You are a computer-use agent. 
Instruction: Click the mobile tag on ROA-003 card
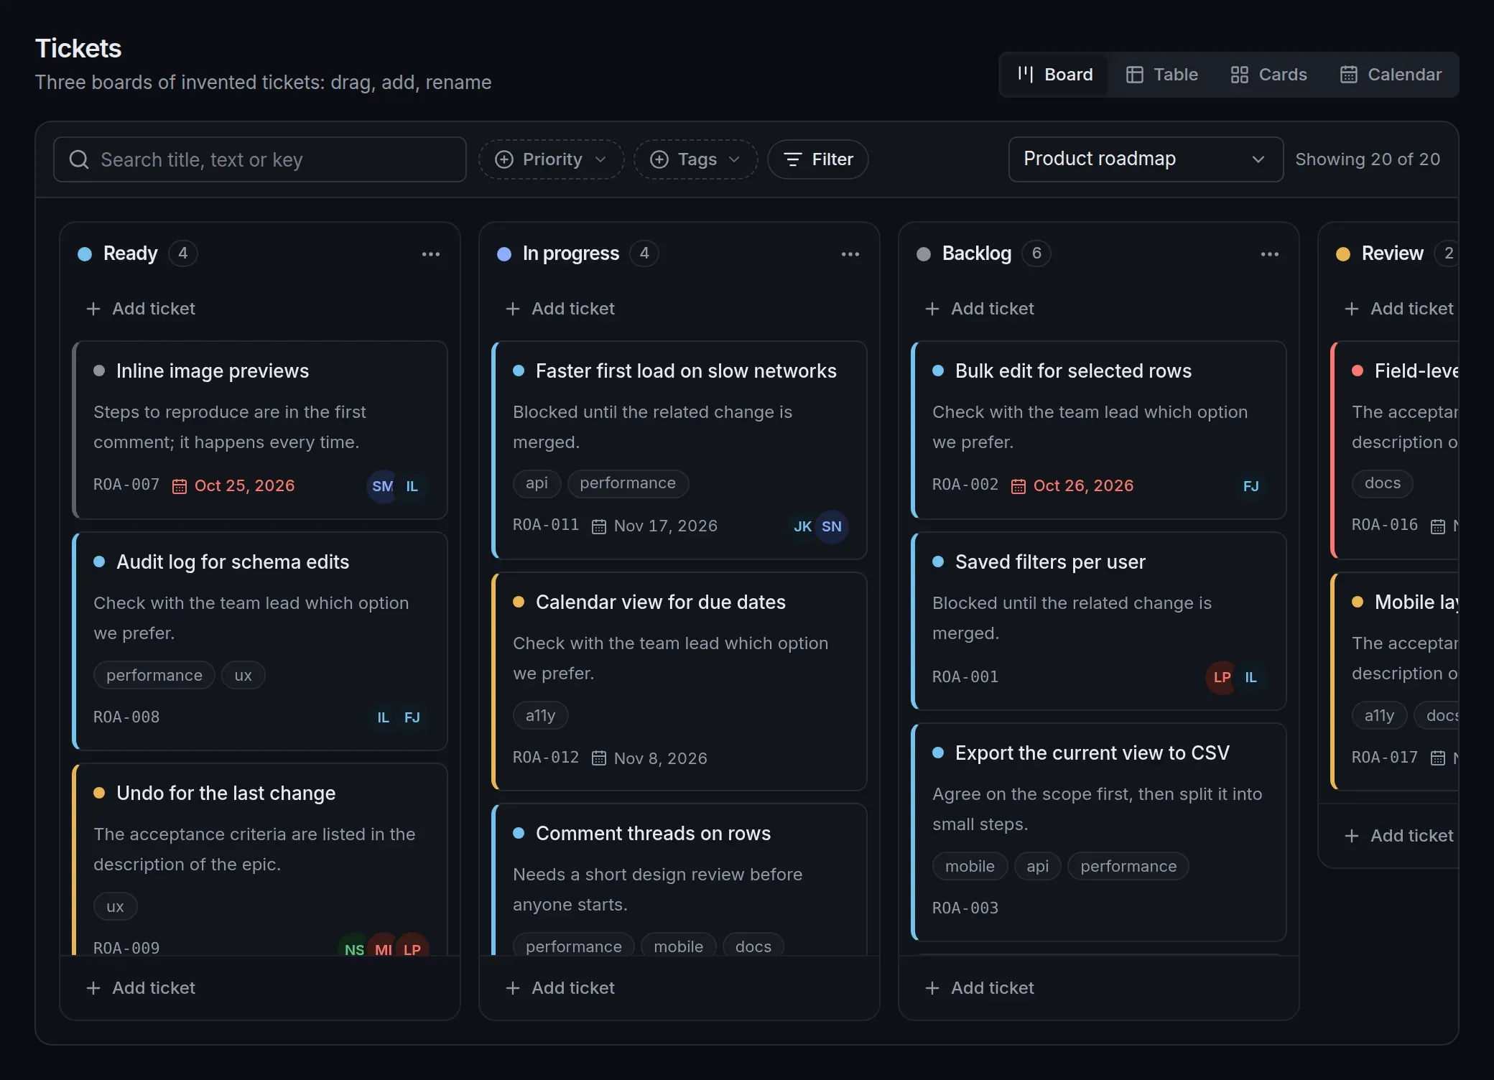click(x=970, y=867)
